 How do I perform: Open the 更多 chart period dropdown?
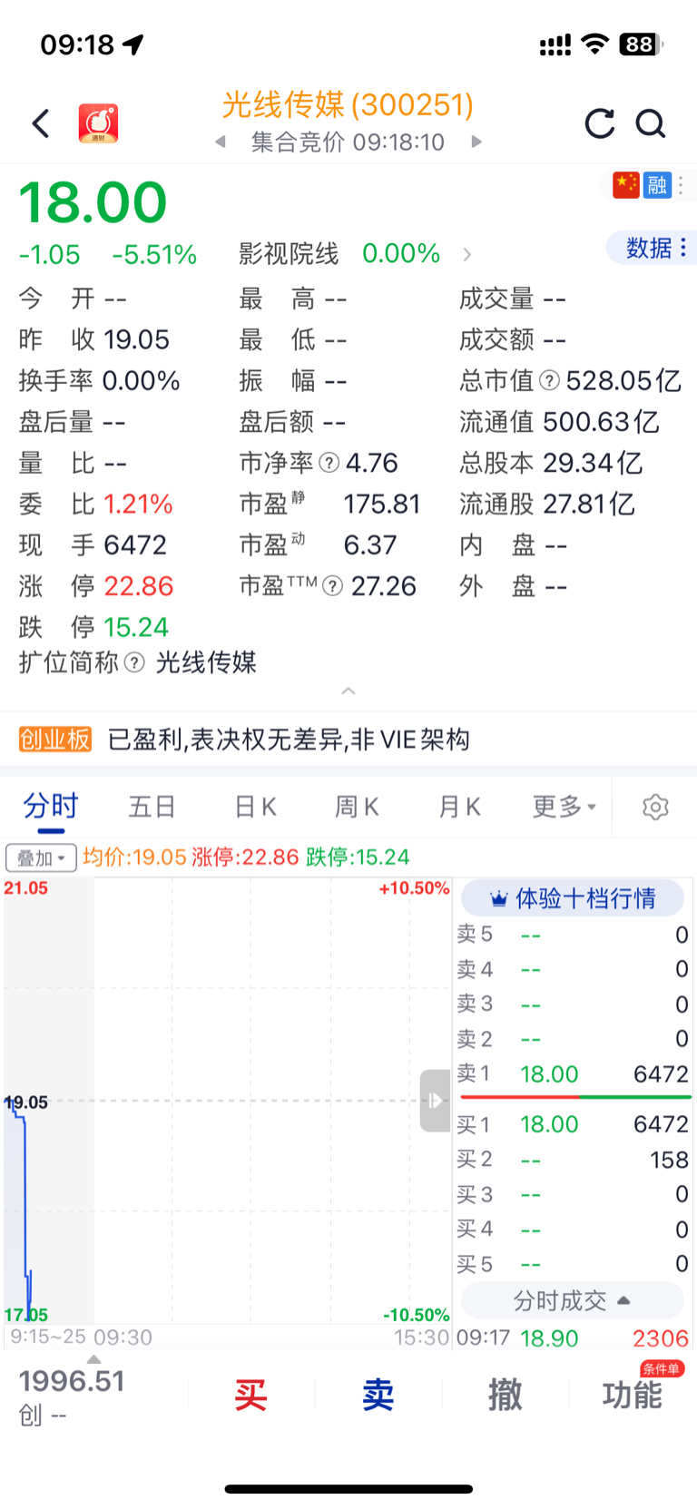(564, 806)
